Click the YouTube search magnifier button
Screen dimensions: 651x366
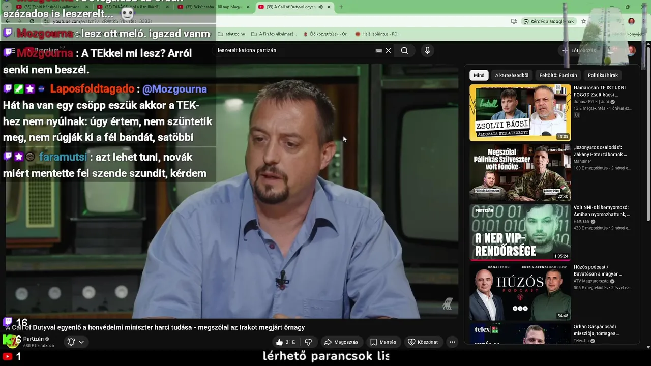point(404,50)
